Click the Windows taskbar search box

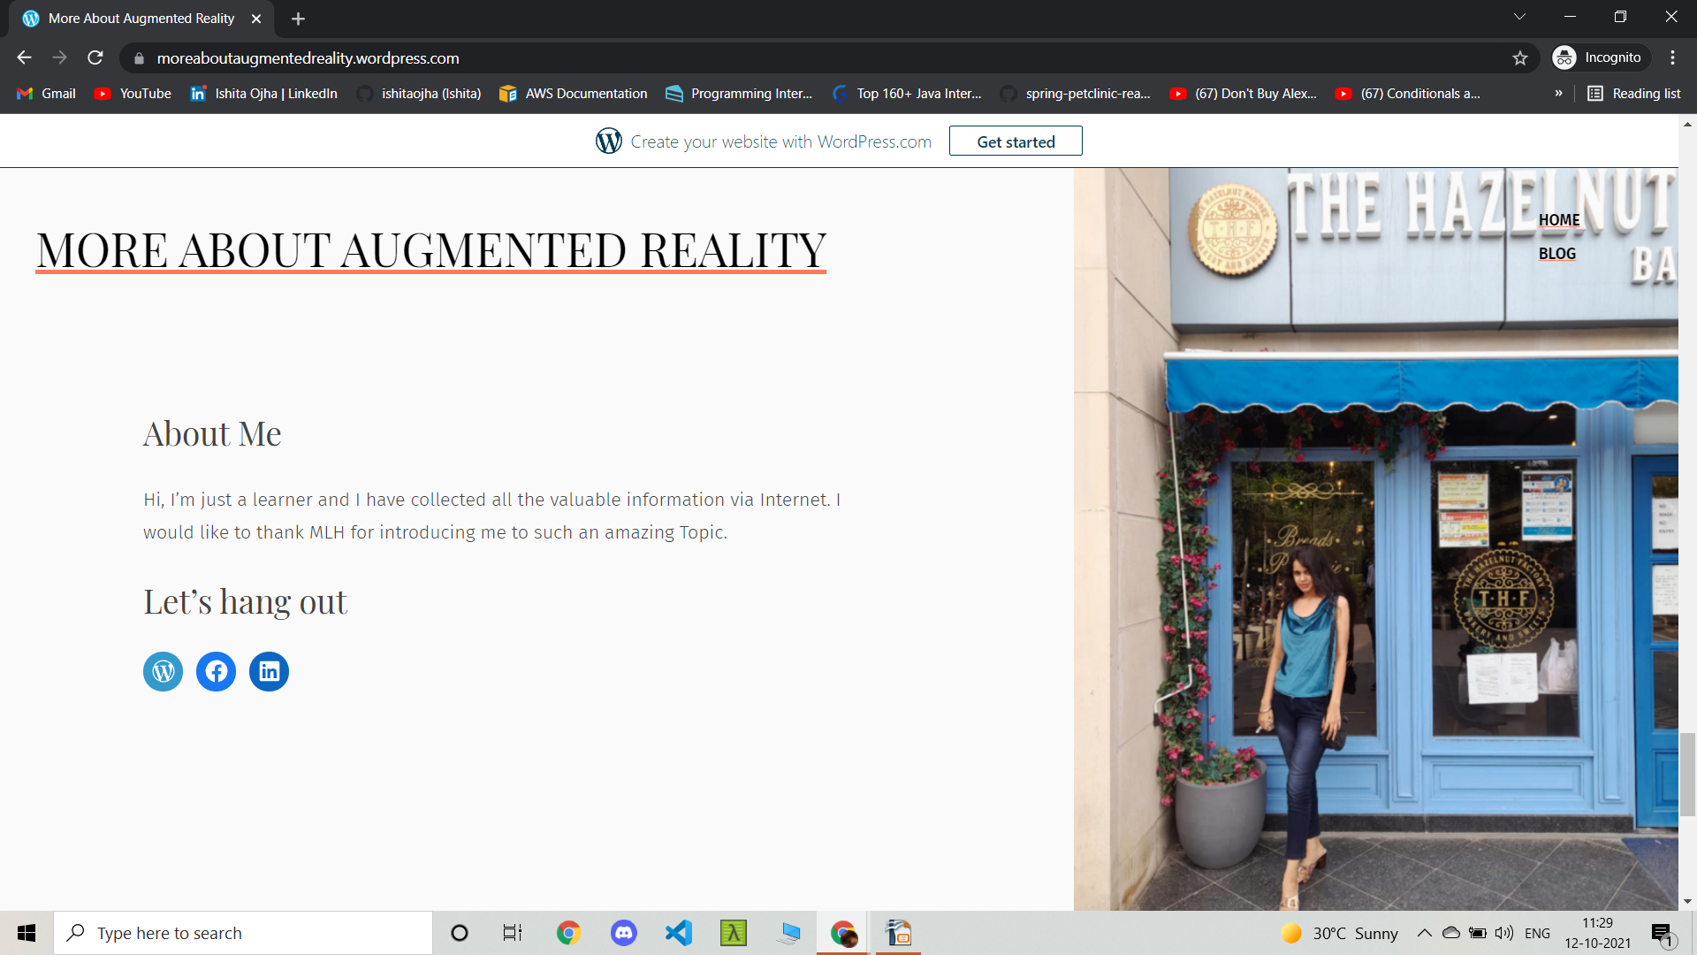(x=243, y=933)
